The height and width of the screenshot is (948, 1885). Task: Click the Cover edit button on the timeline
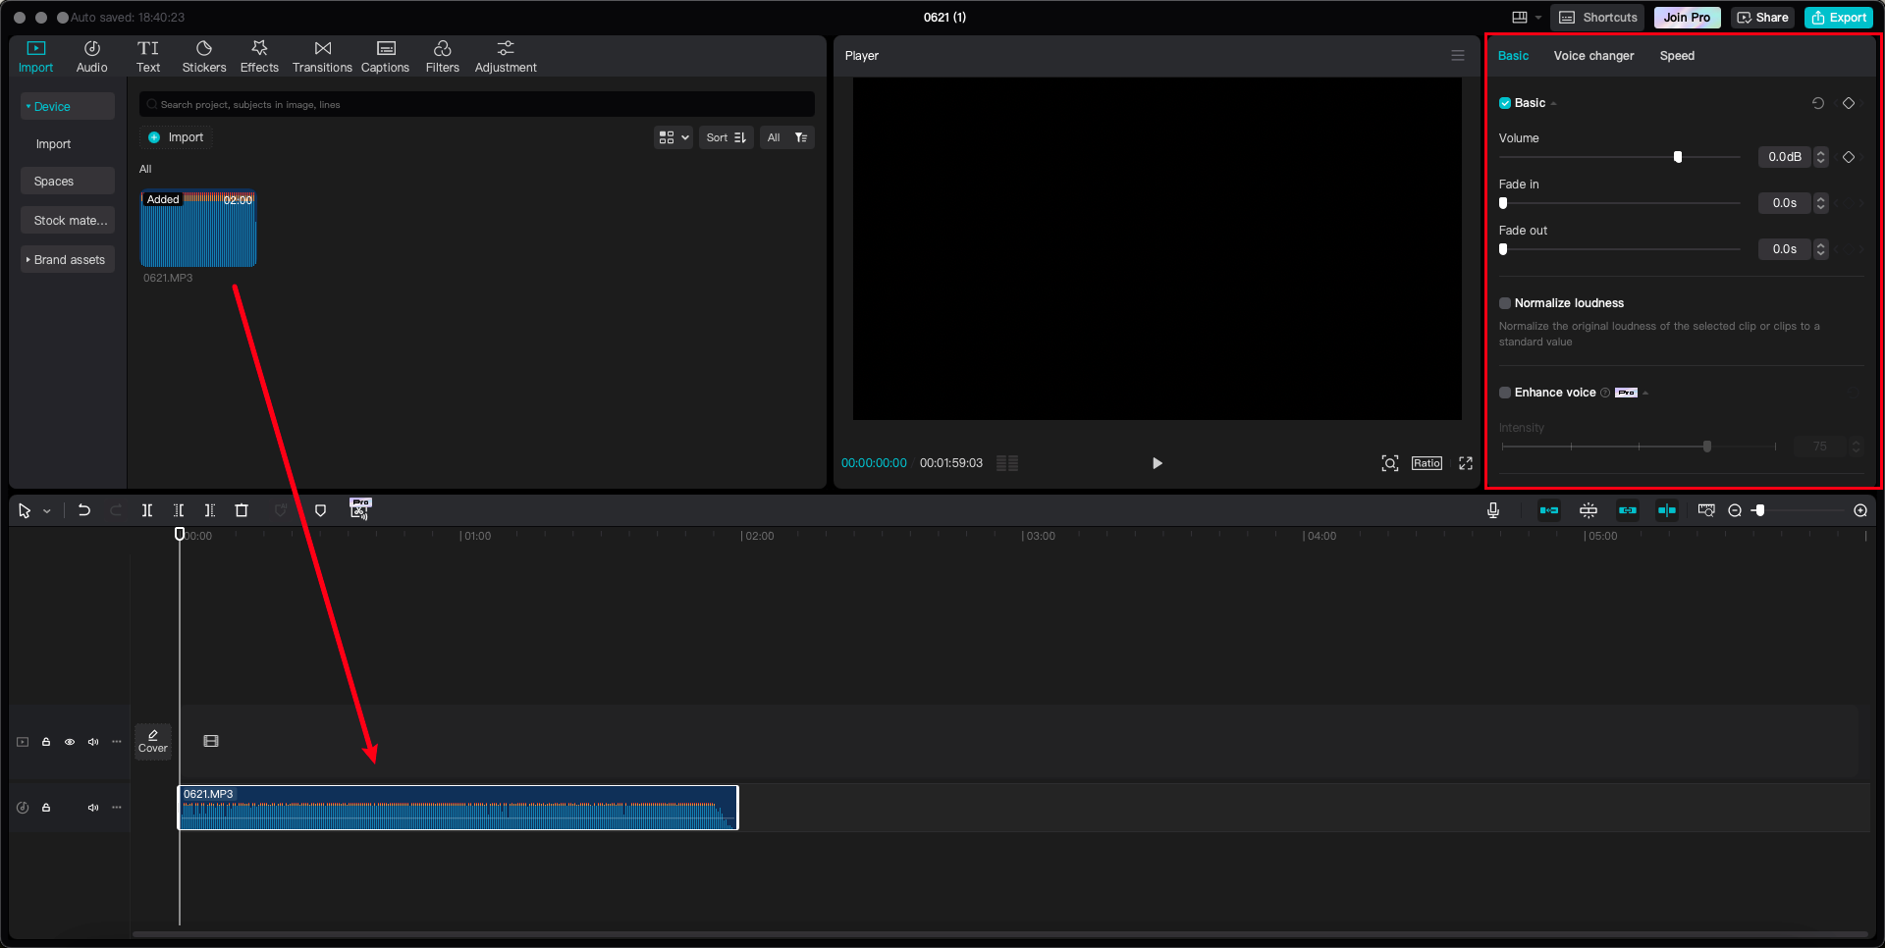pos(153,741)
